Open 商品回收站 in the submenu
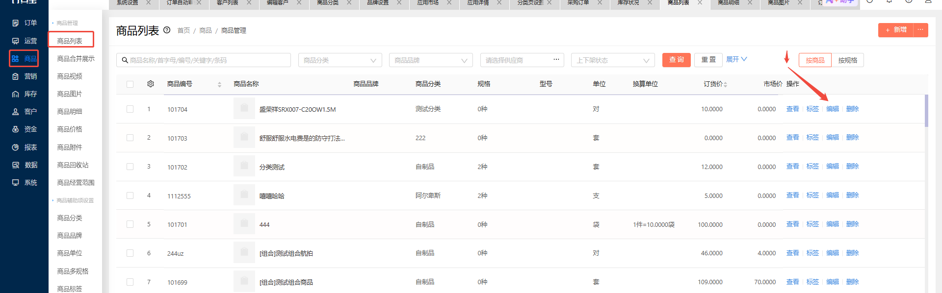The height and width of the screenshot is (293, 942). [x=73, y=165]
